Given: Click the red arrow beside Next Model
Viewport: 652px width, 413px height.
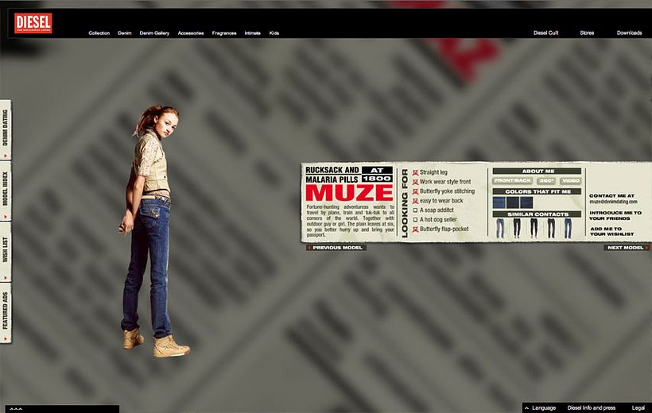Looking at the screenshot, I should 646,248.
